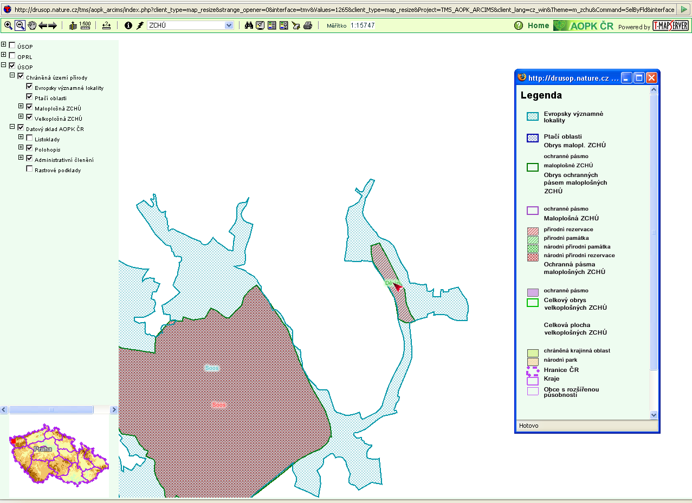Viewport: 692px width, 503px height.
Task: Click the browser address bar URL field
Action: [x=345, y=9]
